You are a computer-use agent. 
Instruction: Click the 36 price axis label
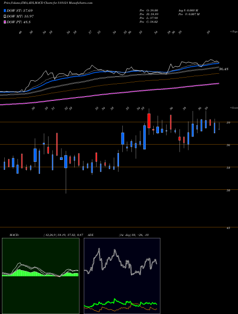[x=228, y=145]
